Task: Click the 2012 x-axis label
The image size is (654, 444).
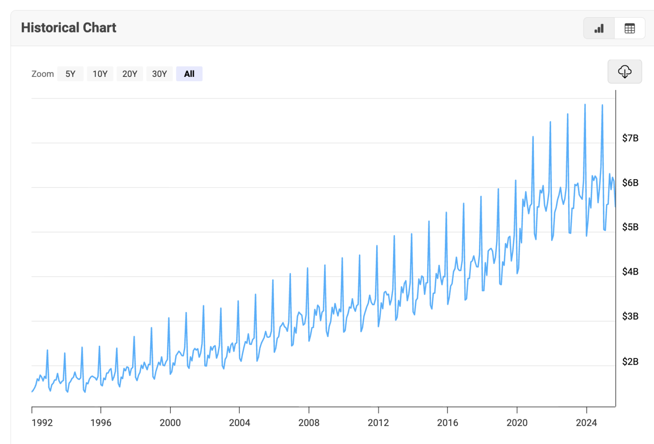Action: coord(378,423)
